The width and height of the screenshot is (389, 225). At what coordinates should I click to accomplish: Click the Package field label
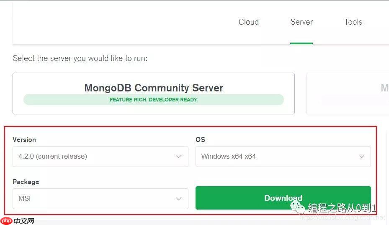[x=26, y=182]
